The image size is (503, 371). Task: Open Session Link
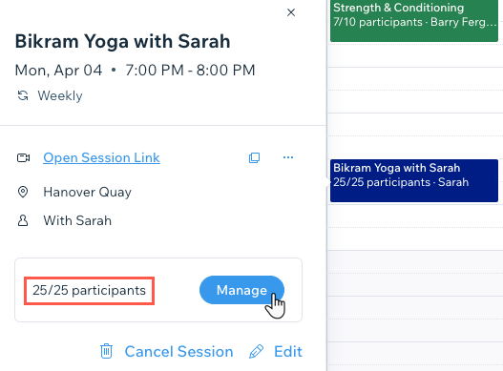[101, 157]
